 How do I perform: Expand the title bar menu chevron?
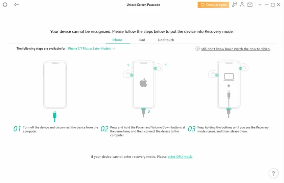tap(260, 5)
